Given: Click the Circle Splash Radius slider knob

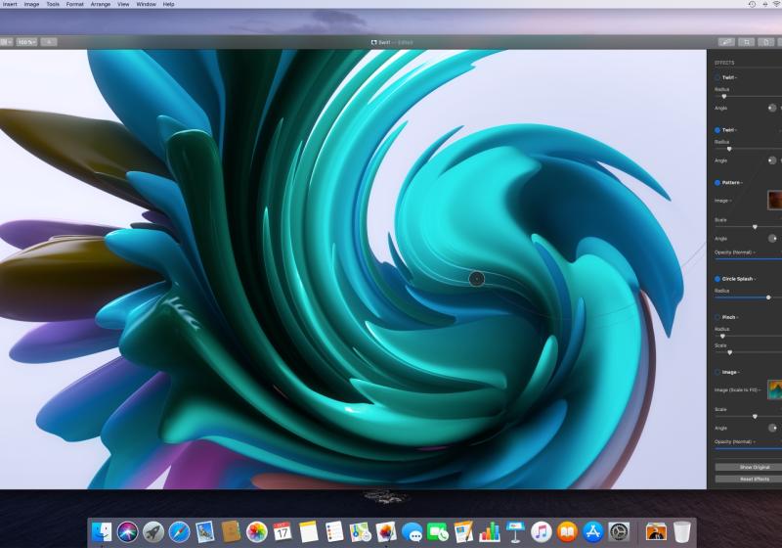Looking at the screenshot, I should (768, 297).
